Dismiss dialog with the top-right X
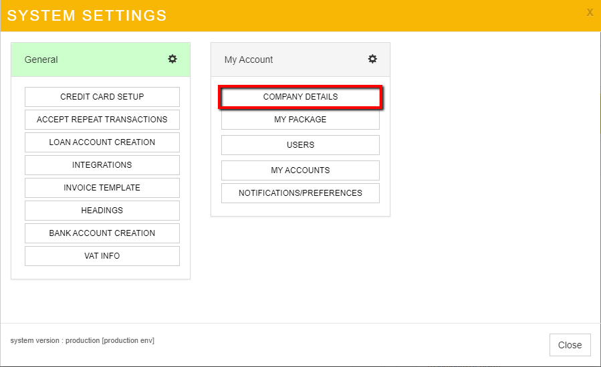601x367 pixels. tap(590, 12)
